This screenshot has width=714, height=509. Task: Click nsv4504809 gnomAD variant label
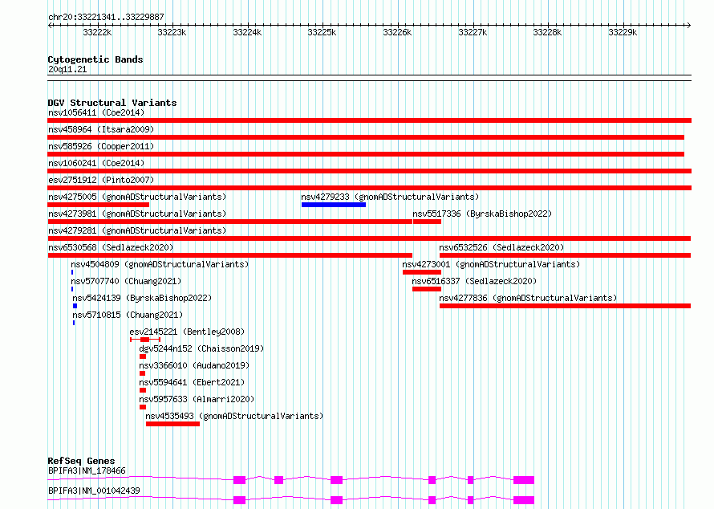click(x=160, y=264)
